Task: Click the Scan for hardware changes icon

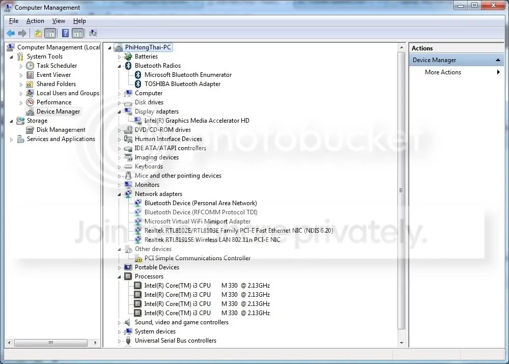Action: 93,33
